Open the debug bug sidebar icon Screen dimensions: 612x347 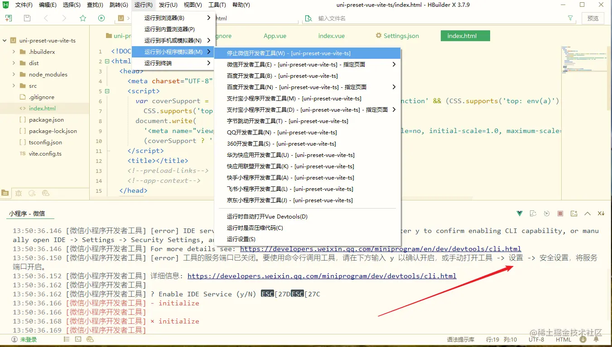tap(19, 193)
